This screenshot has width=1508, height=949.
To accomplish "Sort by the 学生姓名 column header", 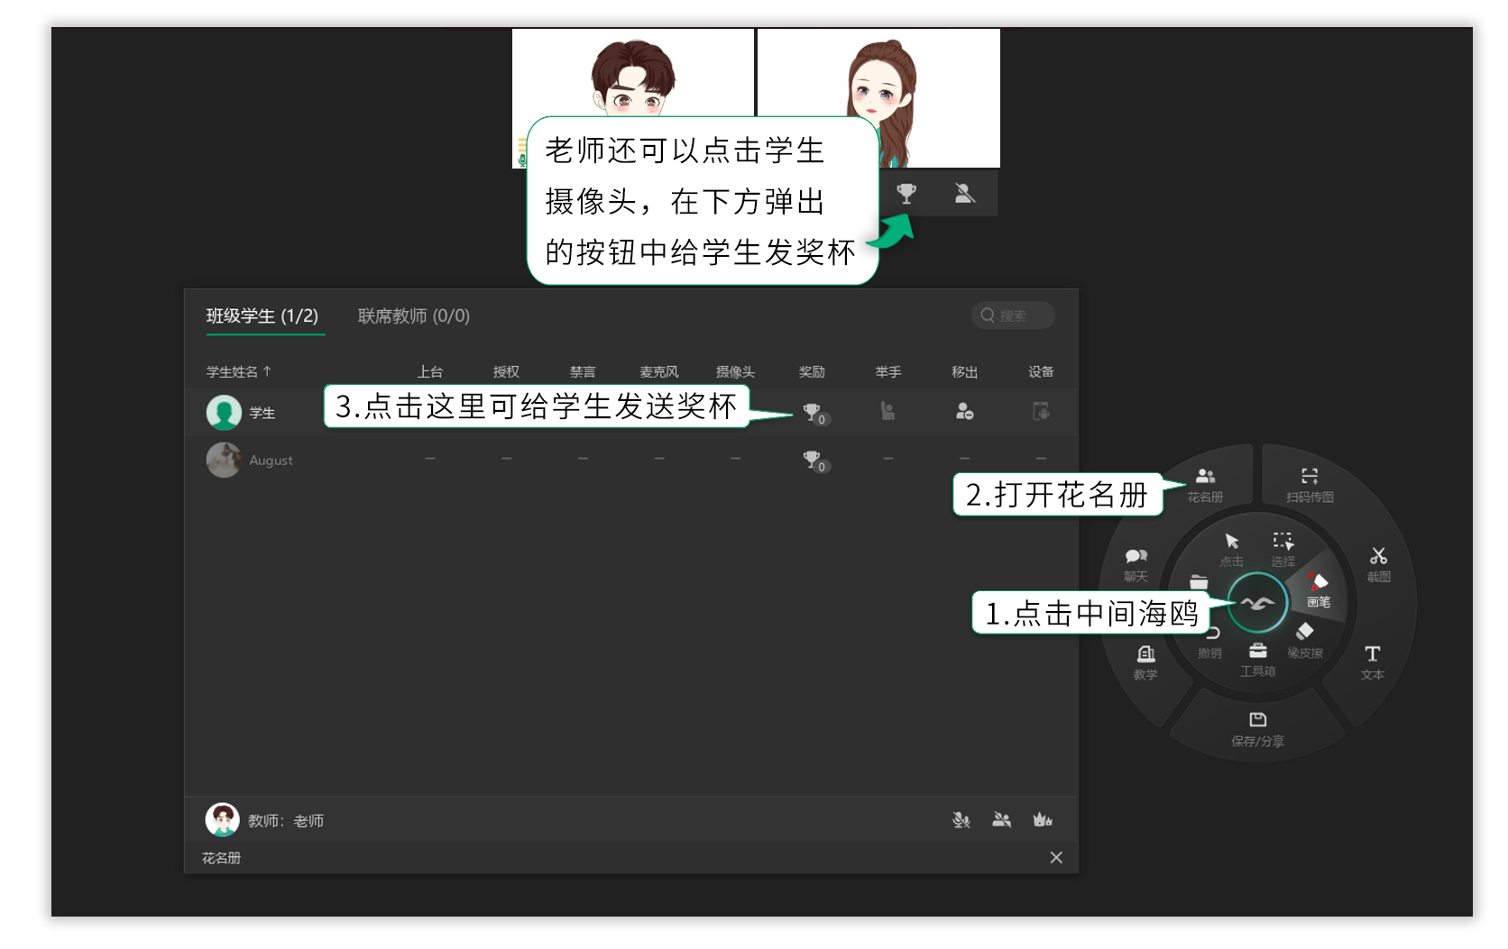I will 239,371.
